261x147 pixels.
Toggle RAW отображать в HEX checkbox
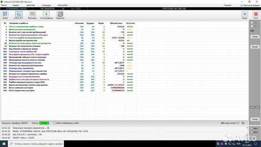55,123
